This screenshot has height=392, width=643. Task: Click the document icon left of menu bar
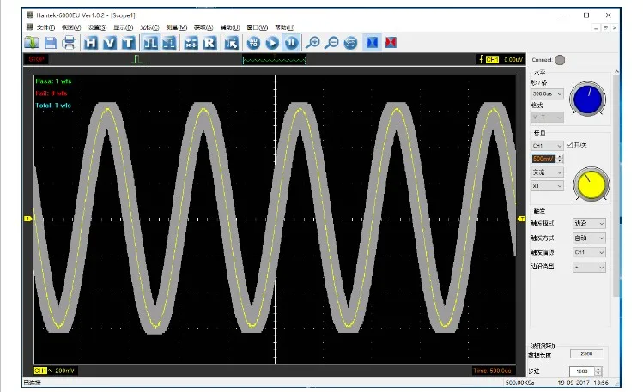click(x=29, y=27)
